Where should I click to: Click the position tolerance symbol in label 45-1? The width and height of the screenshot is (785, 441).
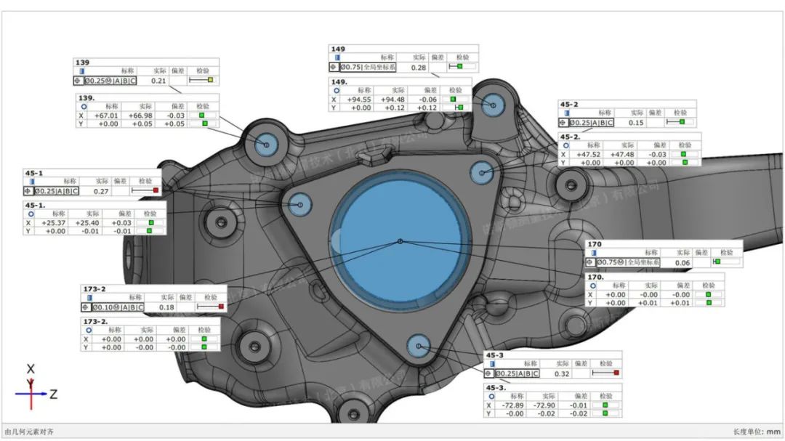point(28,191)
